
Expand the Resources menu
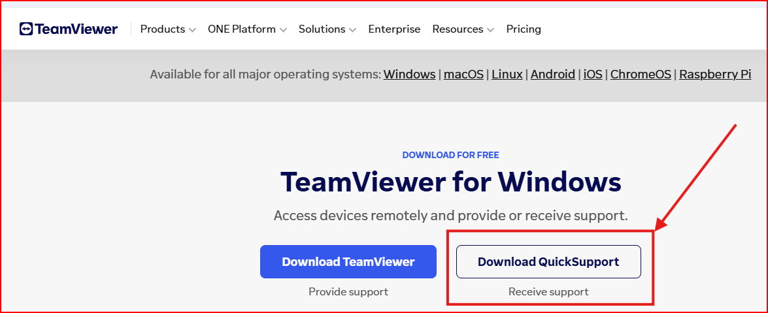coord(463,29)
